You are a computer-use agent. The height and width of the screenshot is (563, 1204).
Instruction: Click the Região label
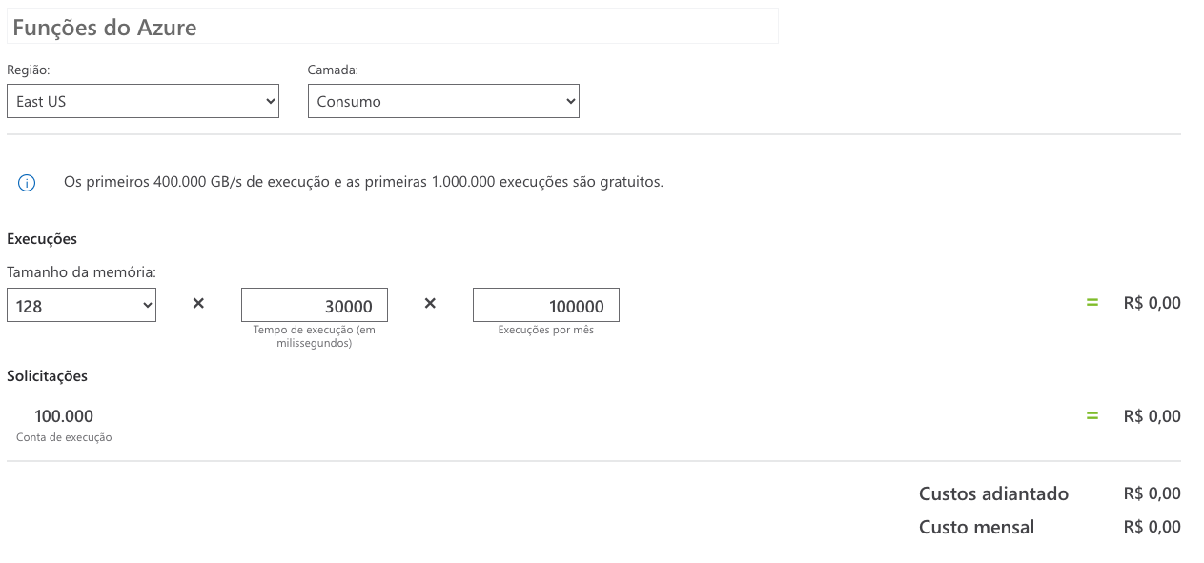tap(29, 70)
